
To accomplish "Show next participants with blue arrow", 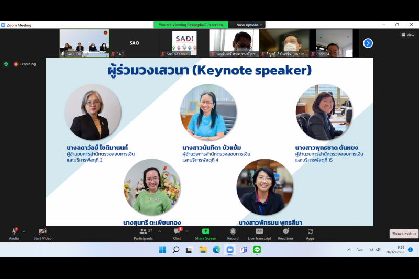I will pyautogui.click(x=368, y=43).
